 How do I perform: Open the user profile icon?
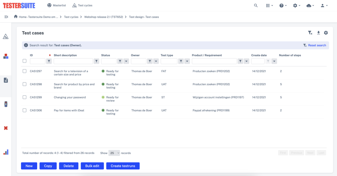coord(323,6)
